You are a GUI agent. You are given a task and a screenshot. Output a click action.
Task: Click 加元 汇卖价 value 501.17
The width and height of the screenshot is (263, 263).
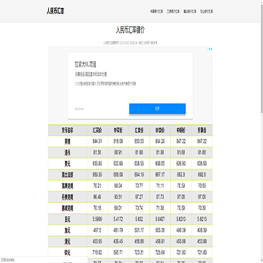(139, 231)
